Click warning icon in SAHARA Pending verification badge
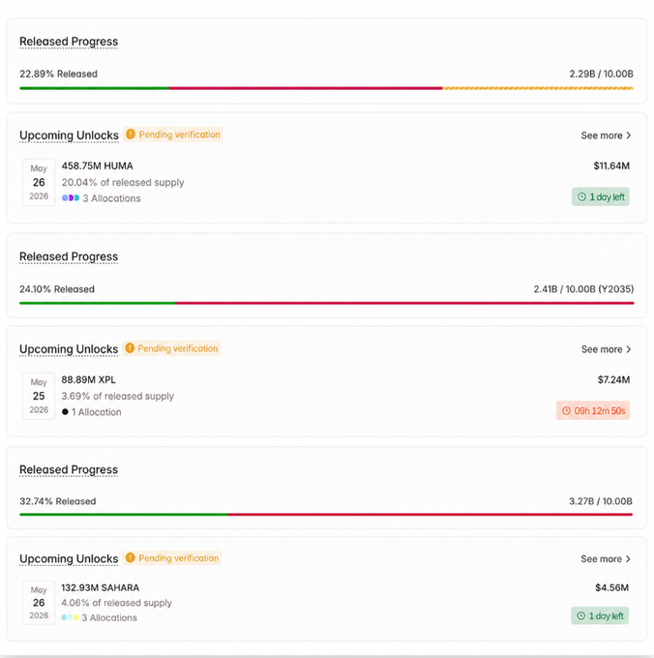Image resolution: width=654 pixels, height=658 pixels. point(131,557)
